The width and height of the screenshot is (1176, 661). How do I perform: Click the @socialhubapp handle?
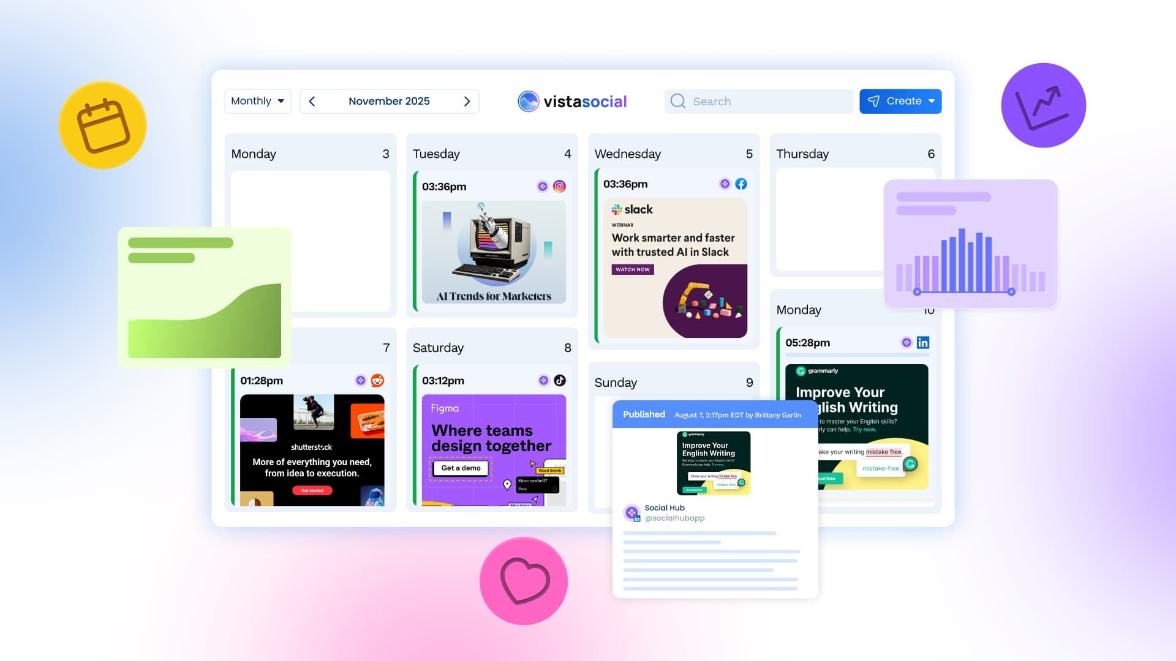pos(674,518)
